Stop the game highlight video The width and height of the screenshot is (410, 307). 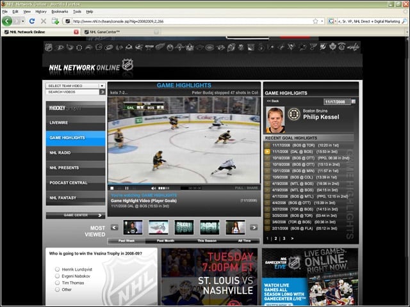(x=112, y=188)
